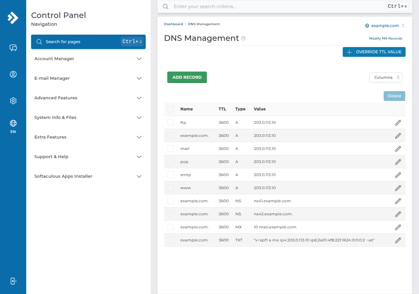Sort by the Name column header
419x294 pixels.
187,109
